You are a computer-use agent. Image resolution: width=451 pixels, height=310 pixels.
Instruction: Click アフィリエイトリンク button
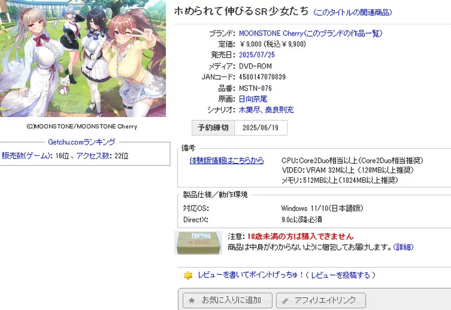pos(321,300)
